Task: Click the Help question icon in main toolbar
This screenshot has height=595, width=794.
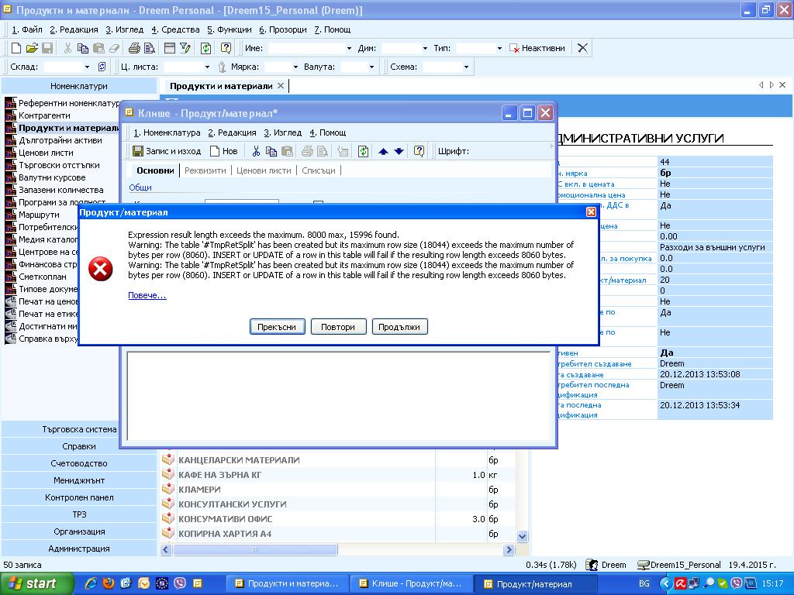Action: (x=226, y=48)
